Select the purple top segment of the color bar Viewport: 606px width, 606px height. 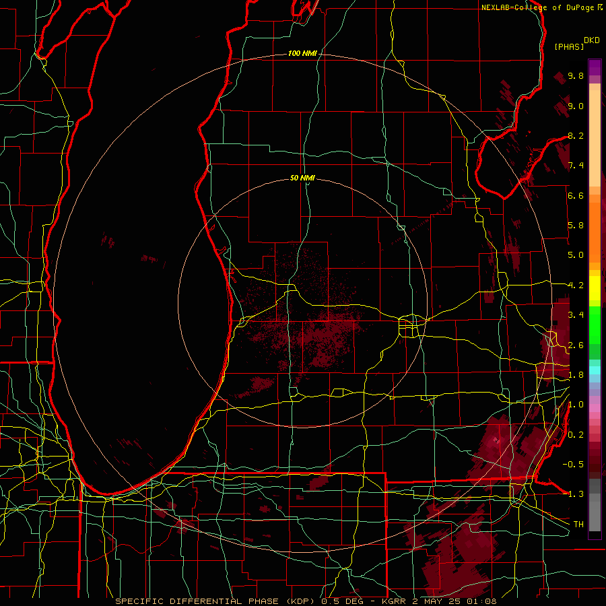pyautogui.click(x=595, y=67)
